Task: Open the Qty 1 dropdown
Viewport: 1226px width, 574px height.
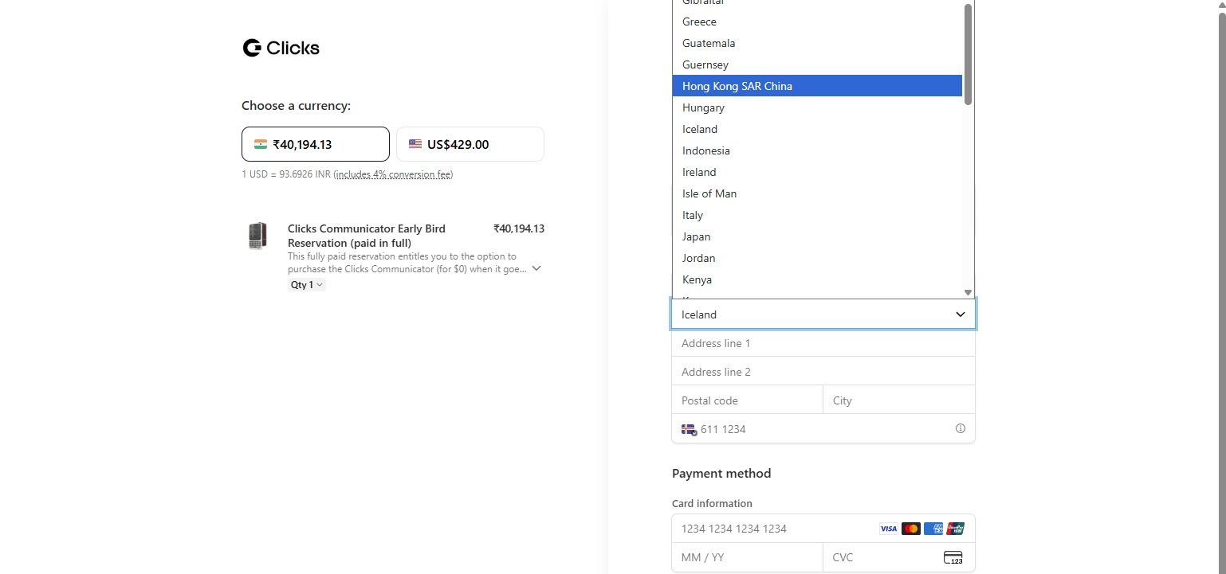Action: (x=306, y=284)
